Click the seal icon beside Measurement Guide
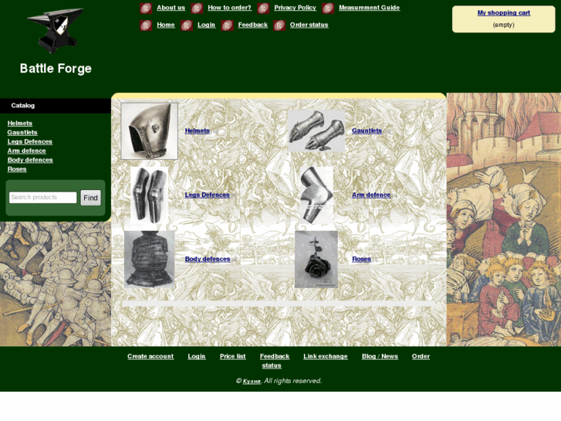The image size is (561, 421). [328, 8]
